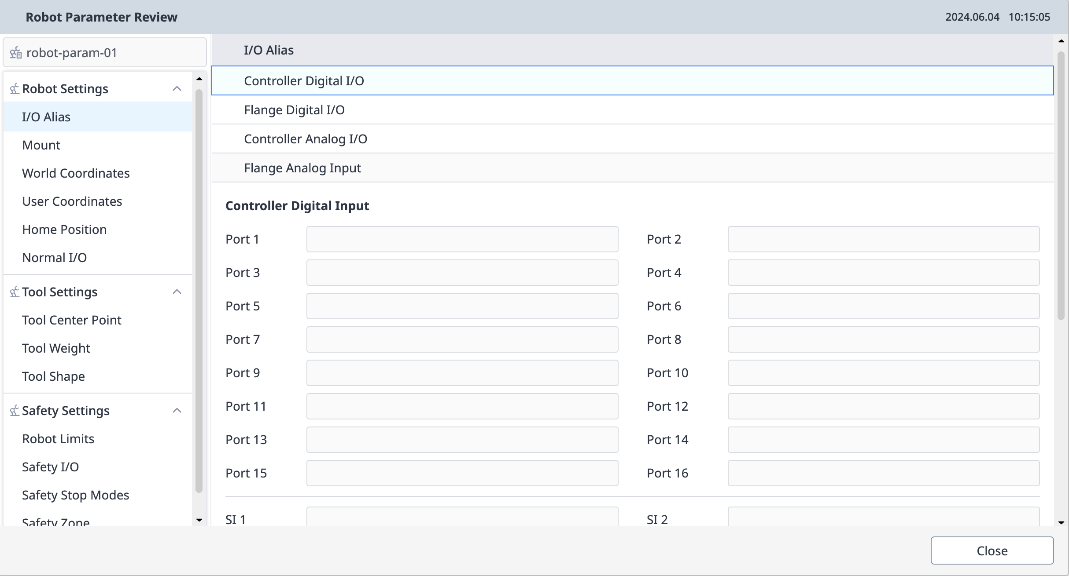Open Safety Stop Modes page
1069x576 pixels.
[x=75, y=495]
